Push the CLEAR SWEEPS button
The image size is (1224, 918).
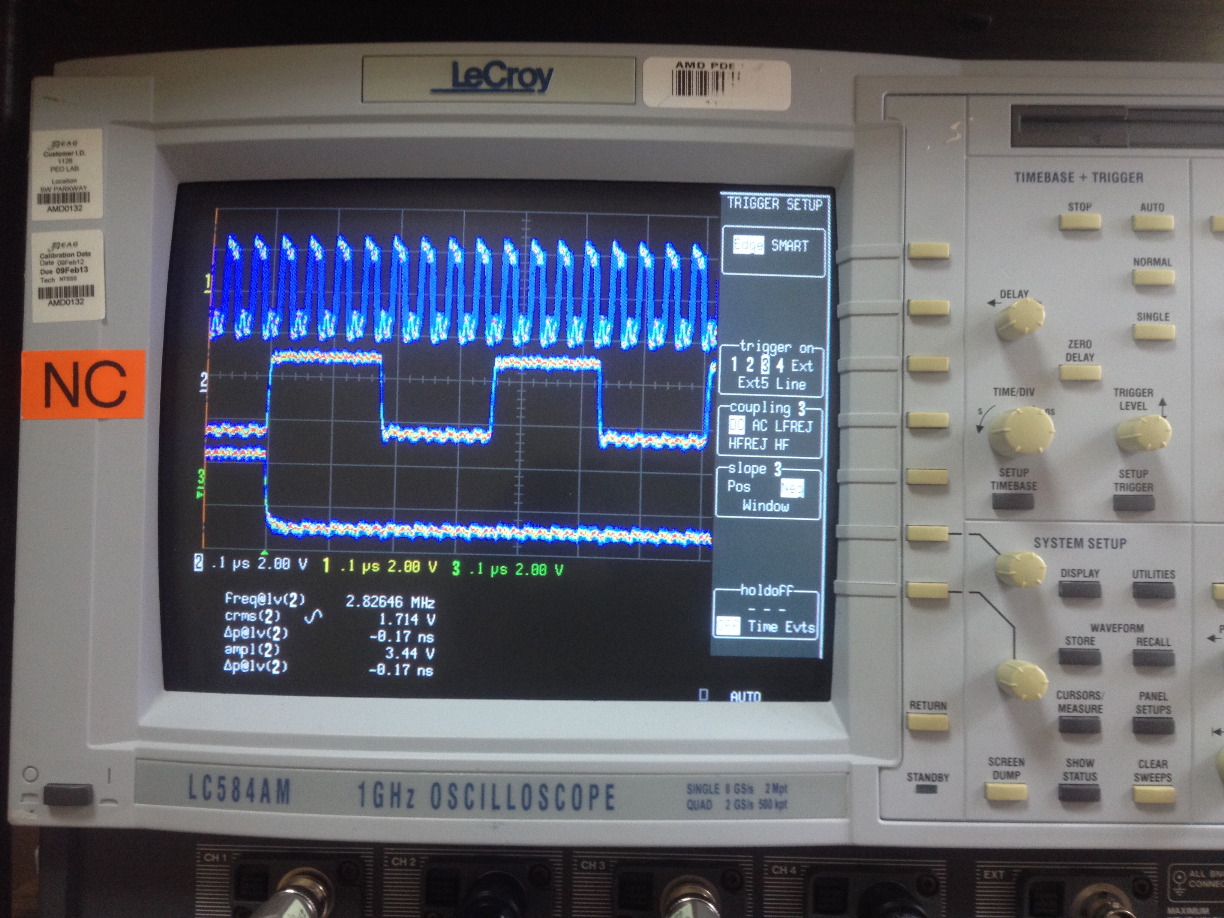tap(1154, 795)
